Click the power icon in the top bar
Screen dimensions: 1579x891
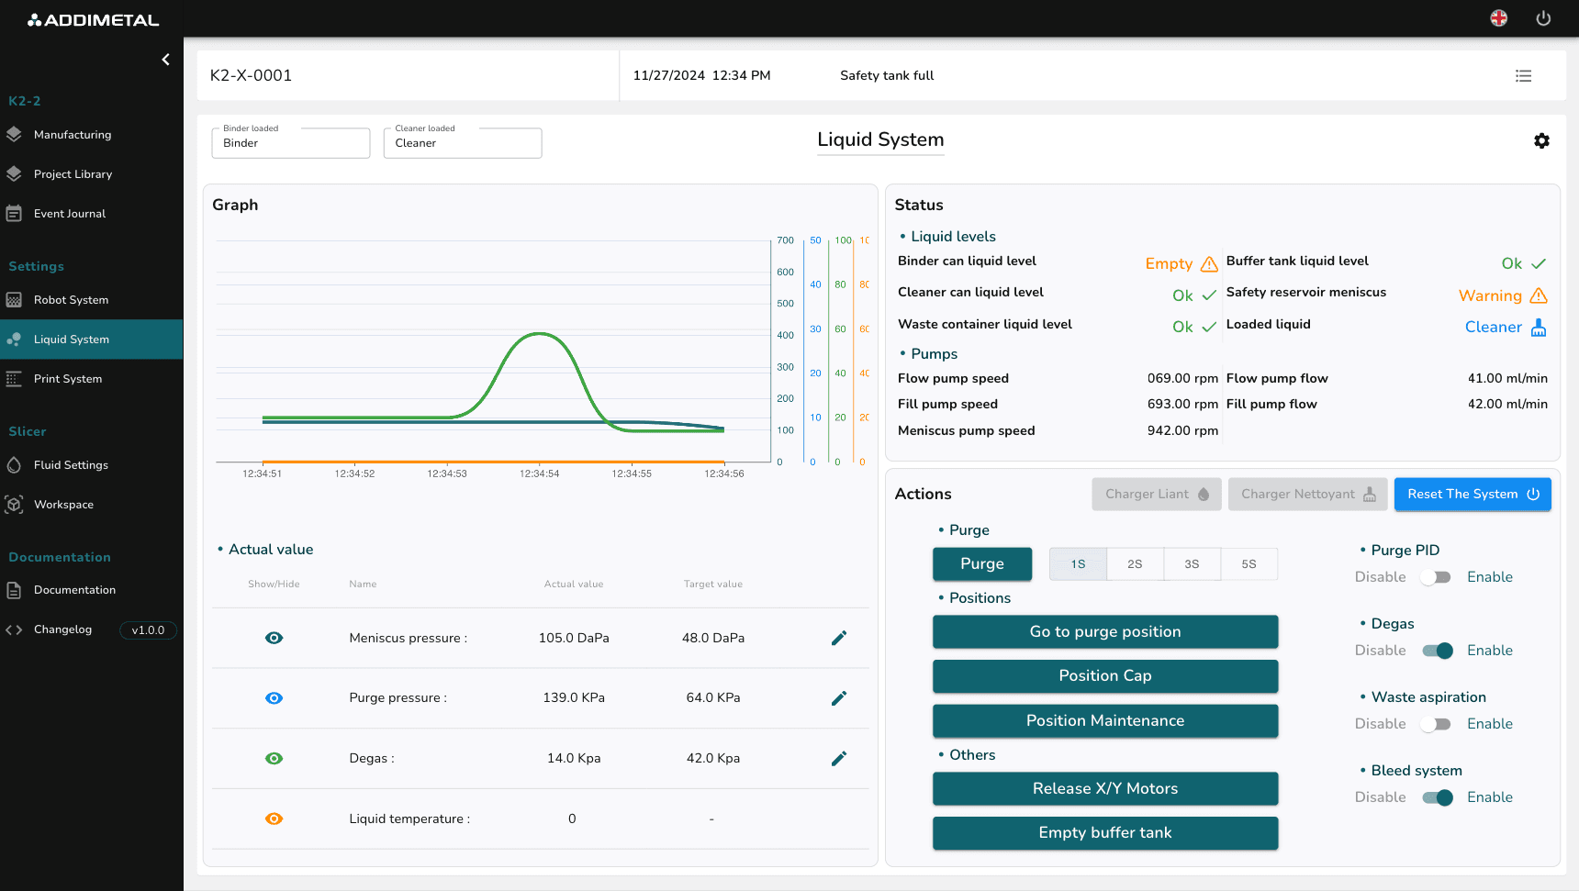[x=1543, y=18]
